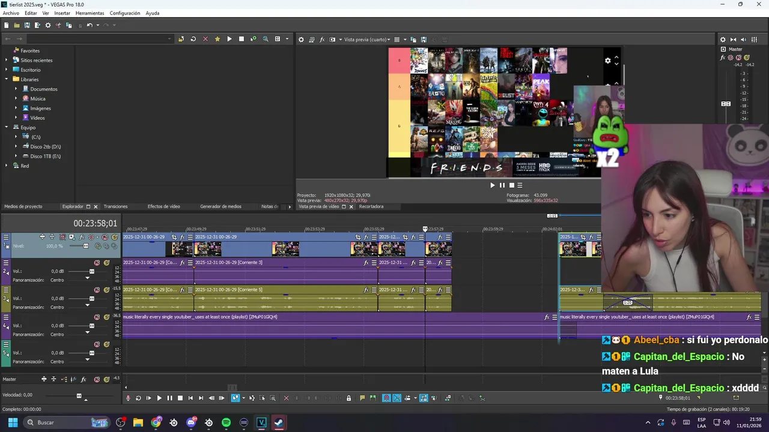
Task: Expand Sitios recientes tree node
Action: pos(7,60)
